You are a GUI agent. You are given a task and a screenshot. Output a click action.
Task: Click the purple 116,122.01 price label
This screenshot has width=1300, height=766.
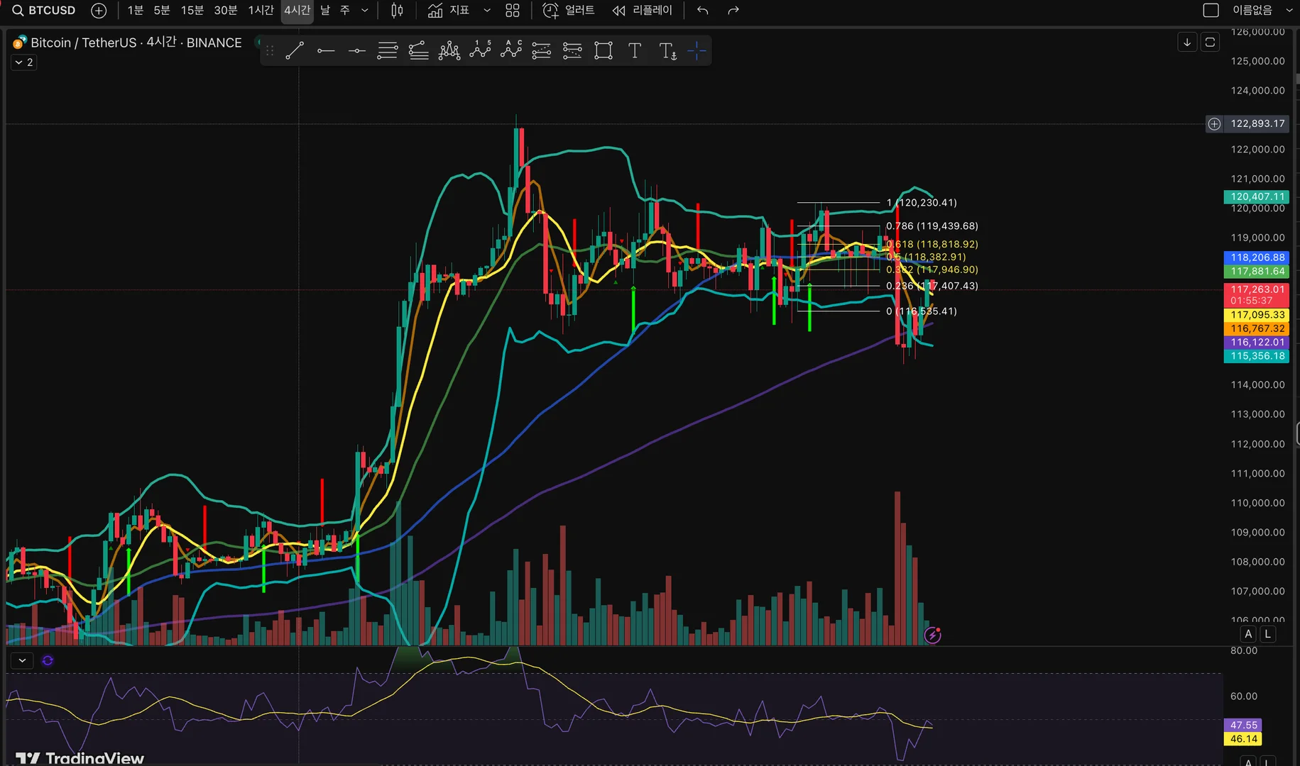tap(1257, 342)
